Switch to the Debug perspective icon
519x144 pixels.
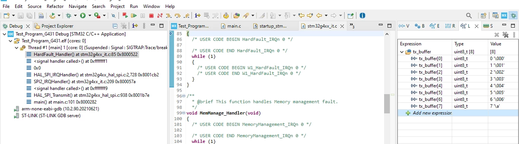tap(513, 15)
